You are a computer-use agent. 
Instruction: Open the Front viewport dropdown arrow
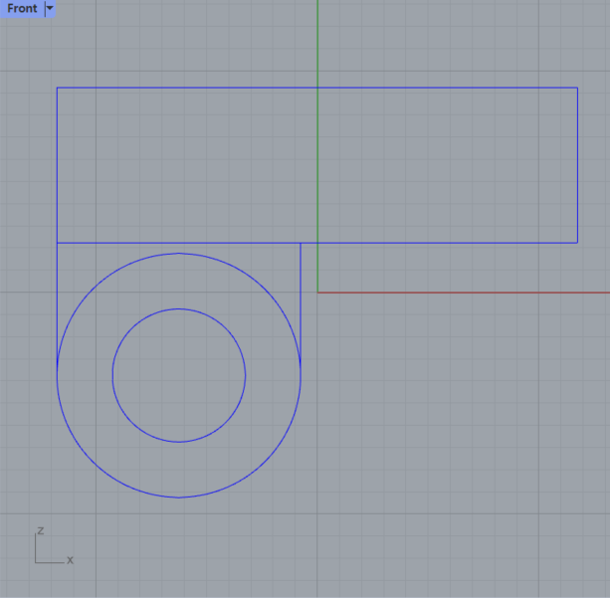(x=50, y=8)
